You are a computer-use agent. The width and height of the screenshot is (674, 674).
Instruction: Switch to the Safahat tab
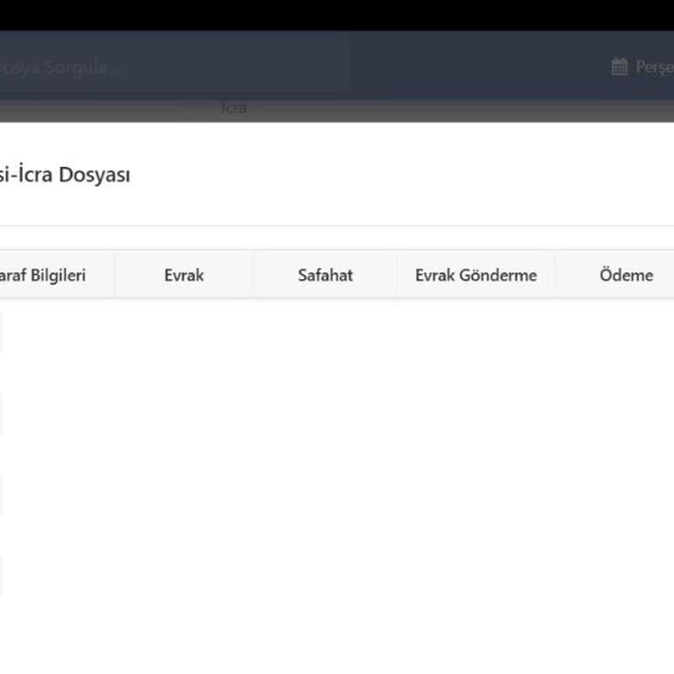tap(326, 275)
